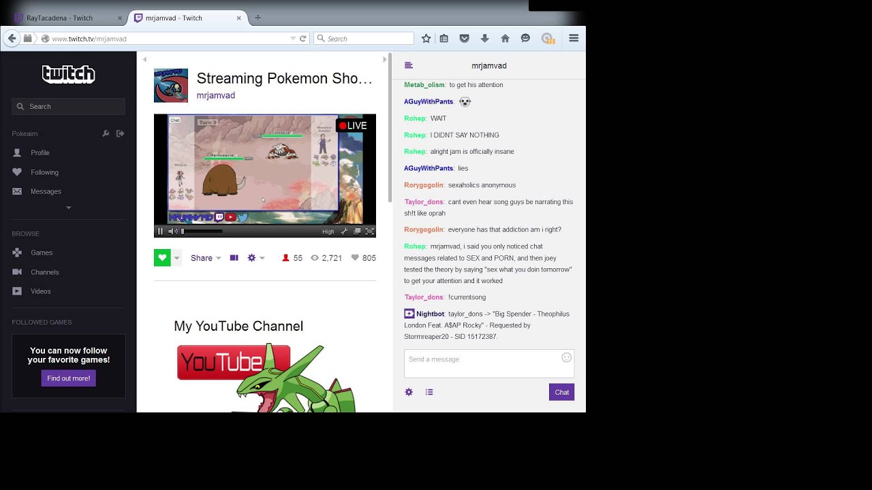Click the purple Chat send button

pyautogui.click(x=561, y=392)
